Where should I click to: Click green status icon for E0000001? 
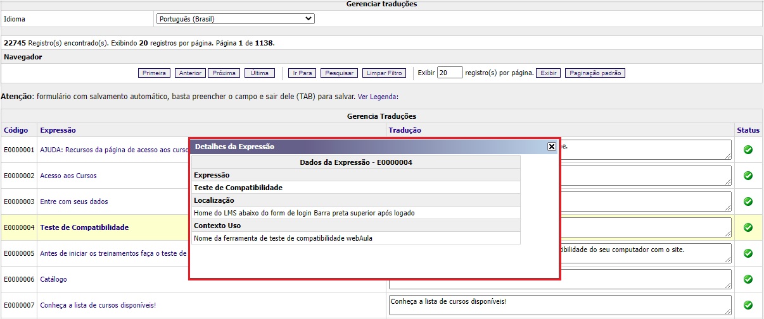748,150
